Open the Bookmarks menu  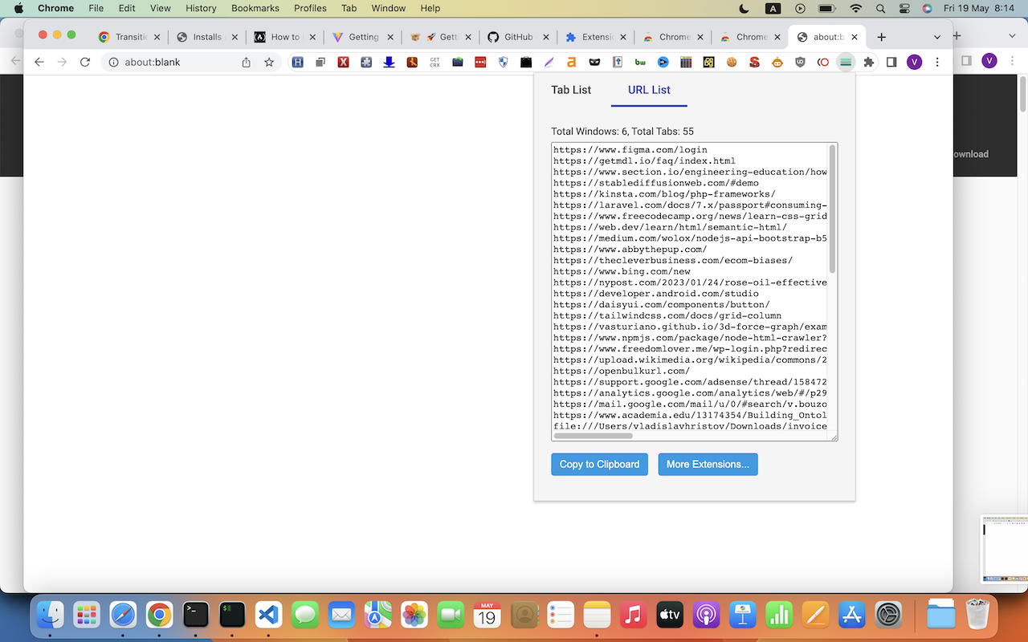pos(255,8)
